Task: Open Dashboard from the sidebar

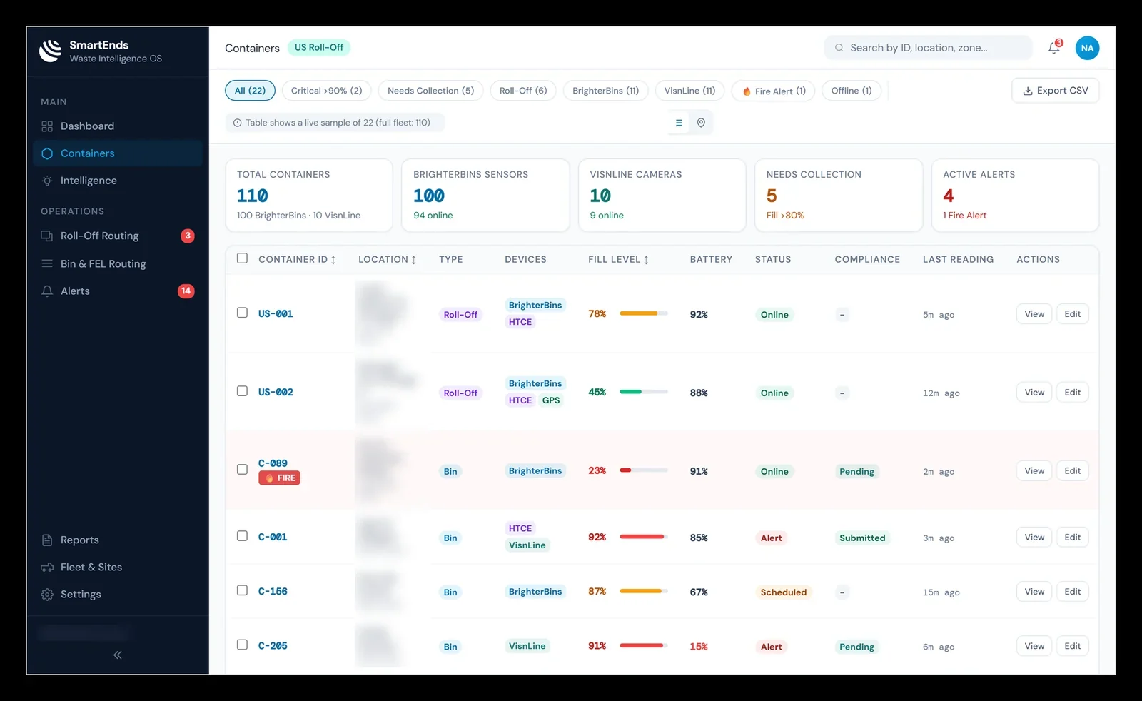Action: pos(118,126)
